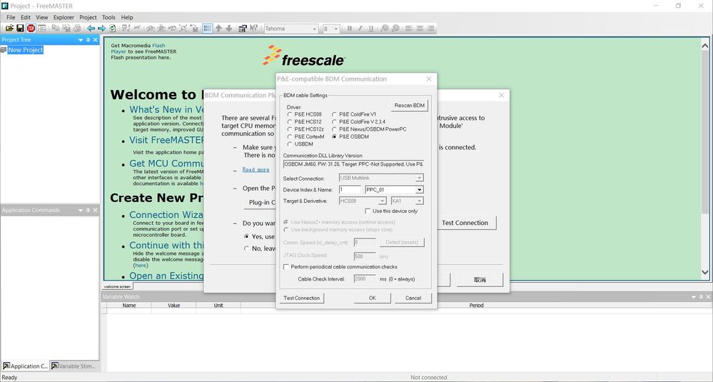The width and height of the screenshot is (713, 382).
Task: Navigate forward with right blue arrow
Action: pos(101,28)
